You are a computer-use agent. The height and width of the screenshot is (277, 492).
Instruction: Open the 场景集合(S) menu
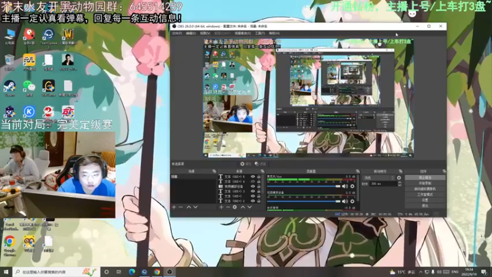click(243, 33)
